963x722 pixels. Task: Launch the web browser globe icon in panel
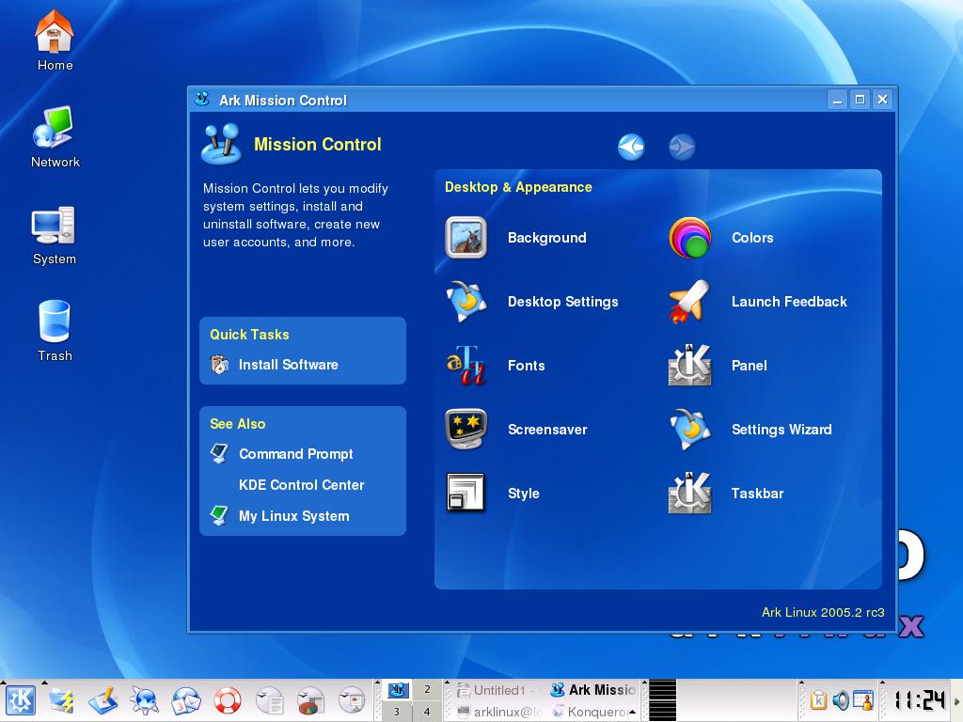coord(145,700)
